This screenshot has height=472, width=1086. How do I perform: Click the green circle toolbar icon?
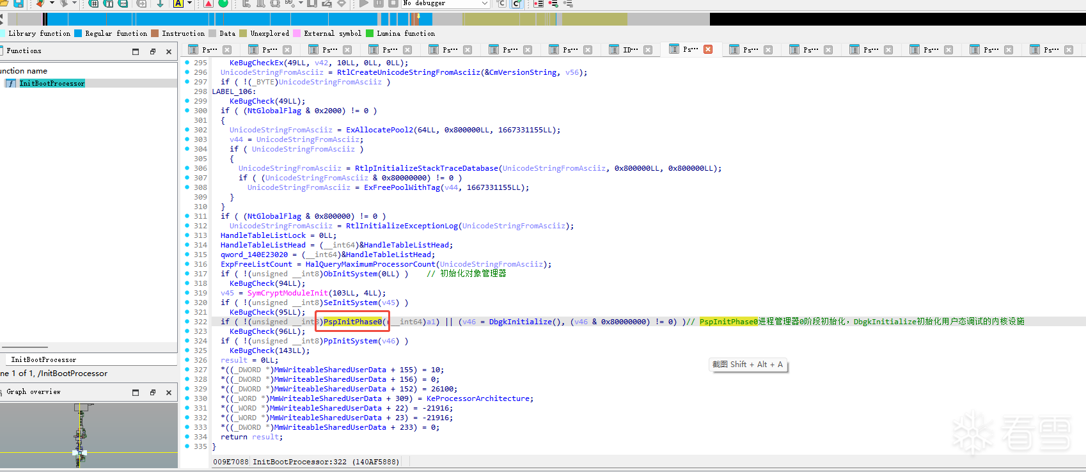223,3
